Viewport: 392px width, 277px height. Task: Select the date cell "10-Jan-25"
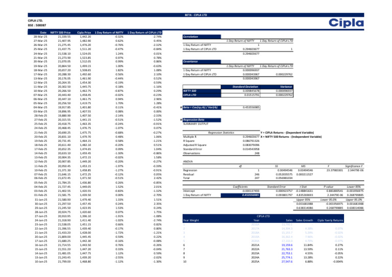[41, 262]
